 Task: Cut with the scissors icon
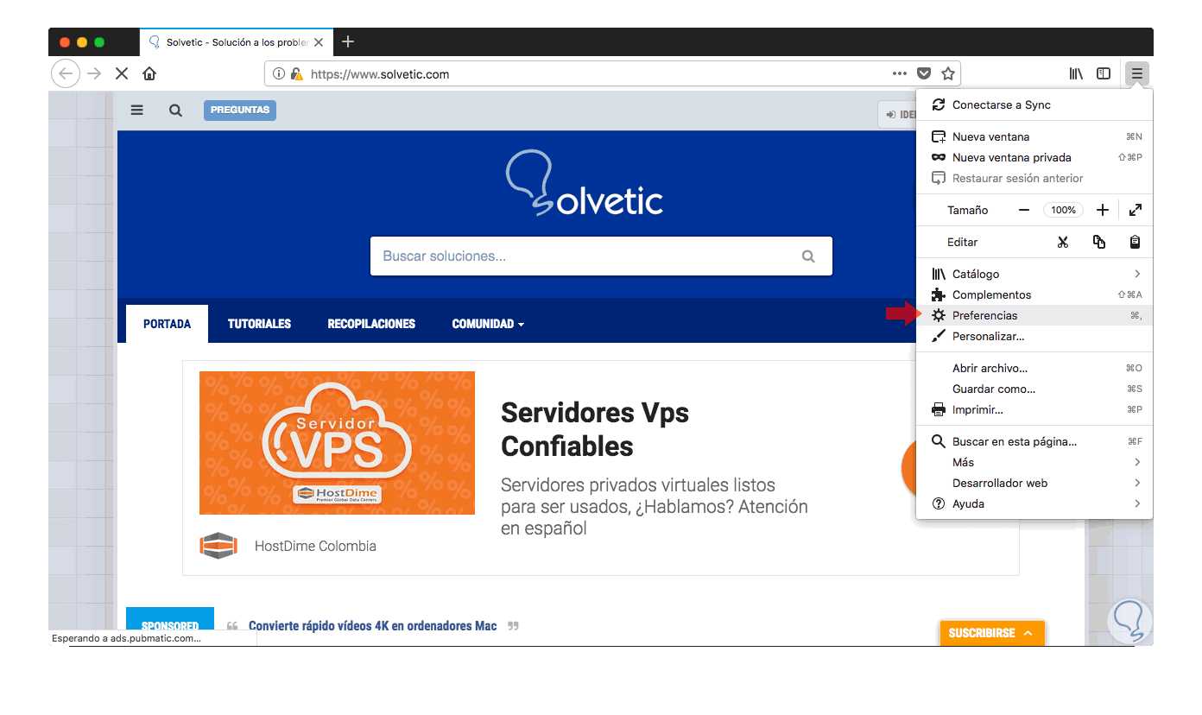click(1062, 242)
